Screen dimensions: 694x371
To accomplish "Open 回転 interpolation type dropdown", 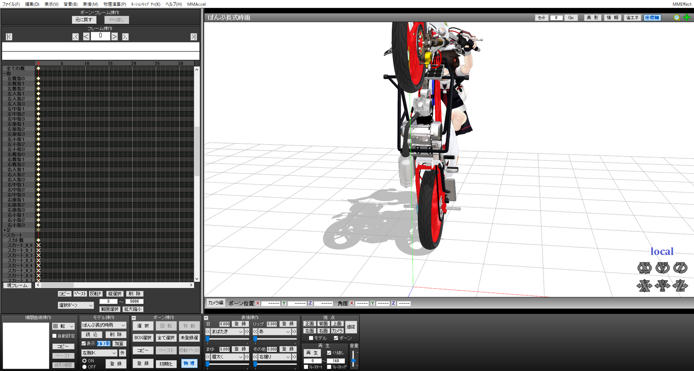I will (x=63, y=326).
